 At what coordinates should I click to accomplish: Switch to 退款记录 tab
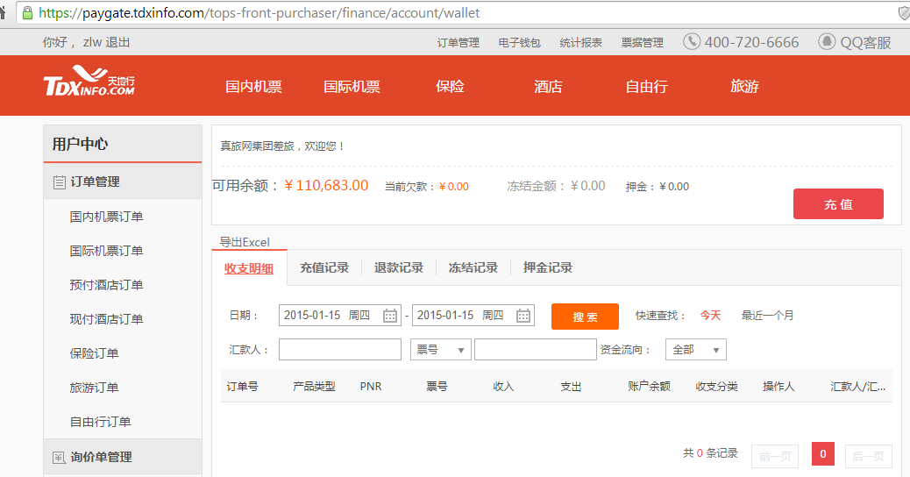tap(399, 267)
